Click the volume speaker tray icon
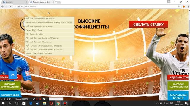 tap(167, 103)
